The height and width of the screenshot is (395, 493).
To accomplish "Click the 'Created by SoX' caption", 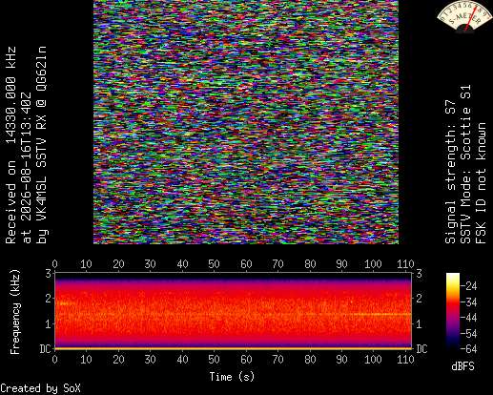I will [x=40, y=388].
